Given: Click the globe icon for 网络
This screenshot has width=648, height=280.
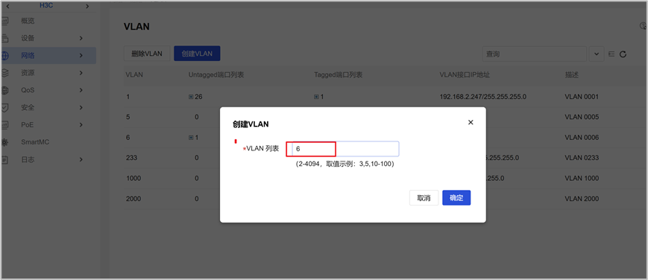Looking at the screenshot, I should point(5,55).
